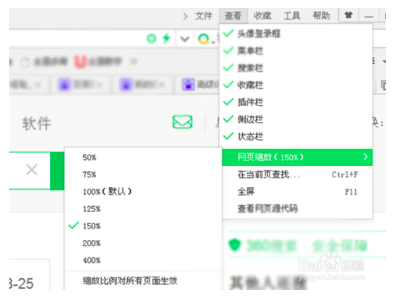Click the green lightning bolt icon
396x307 pixels.
166,39
